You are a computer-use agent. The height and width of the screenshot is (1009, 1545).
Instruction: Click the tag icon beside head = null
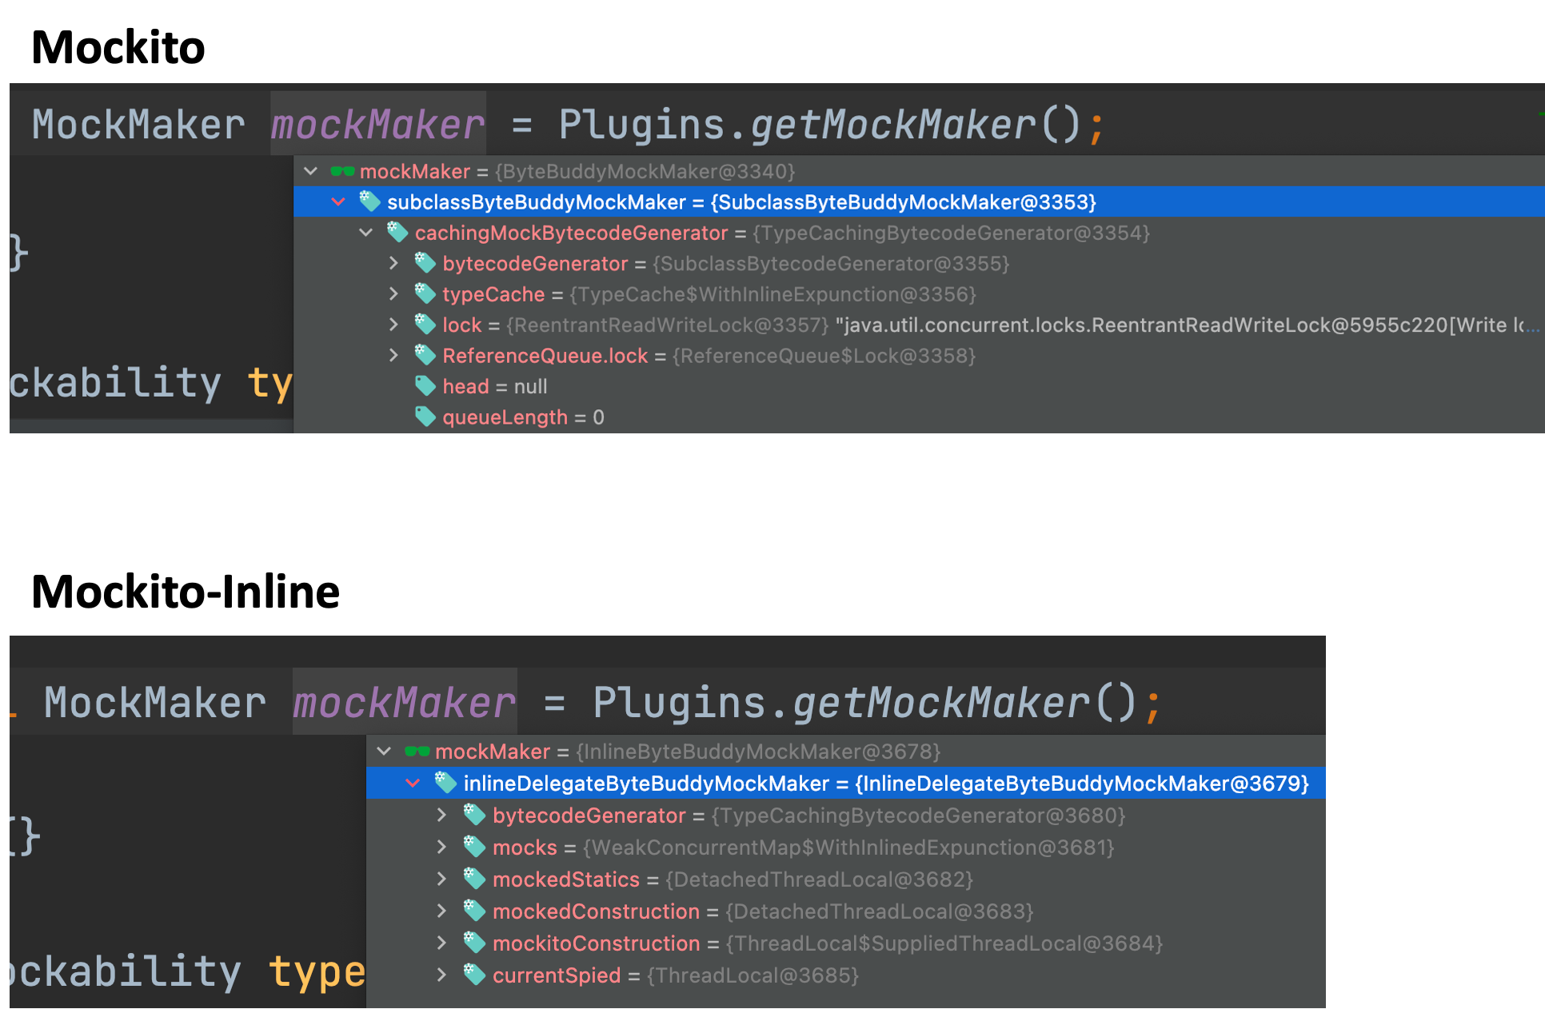pos(425,386)
